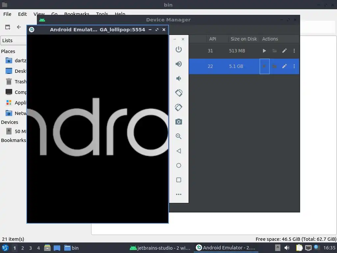Open Trash in the Places sidebar
The image size is (337, 253).
(15, 82)
